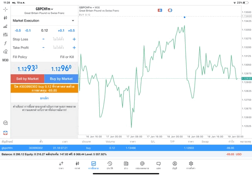Open the แชท chat tab
This screenshot has height=176, width=252.
158,165
